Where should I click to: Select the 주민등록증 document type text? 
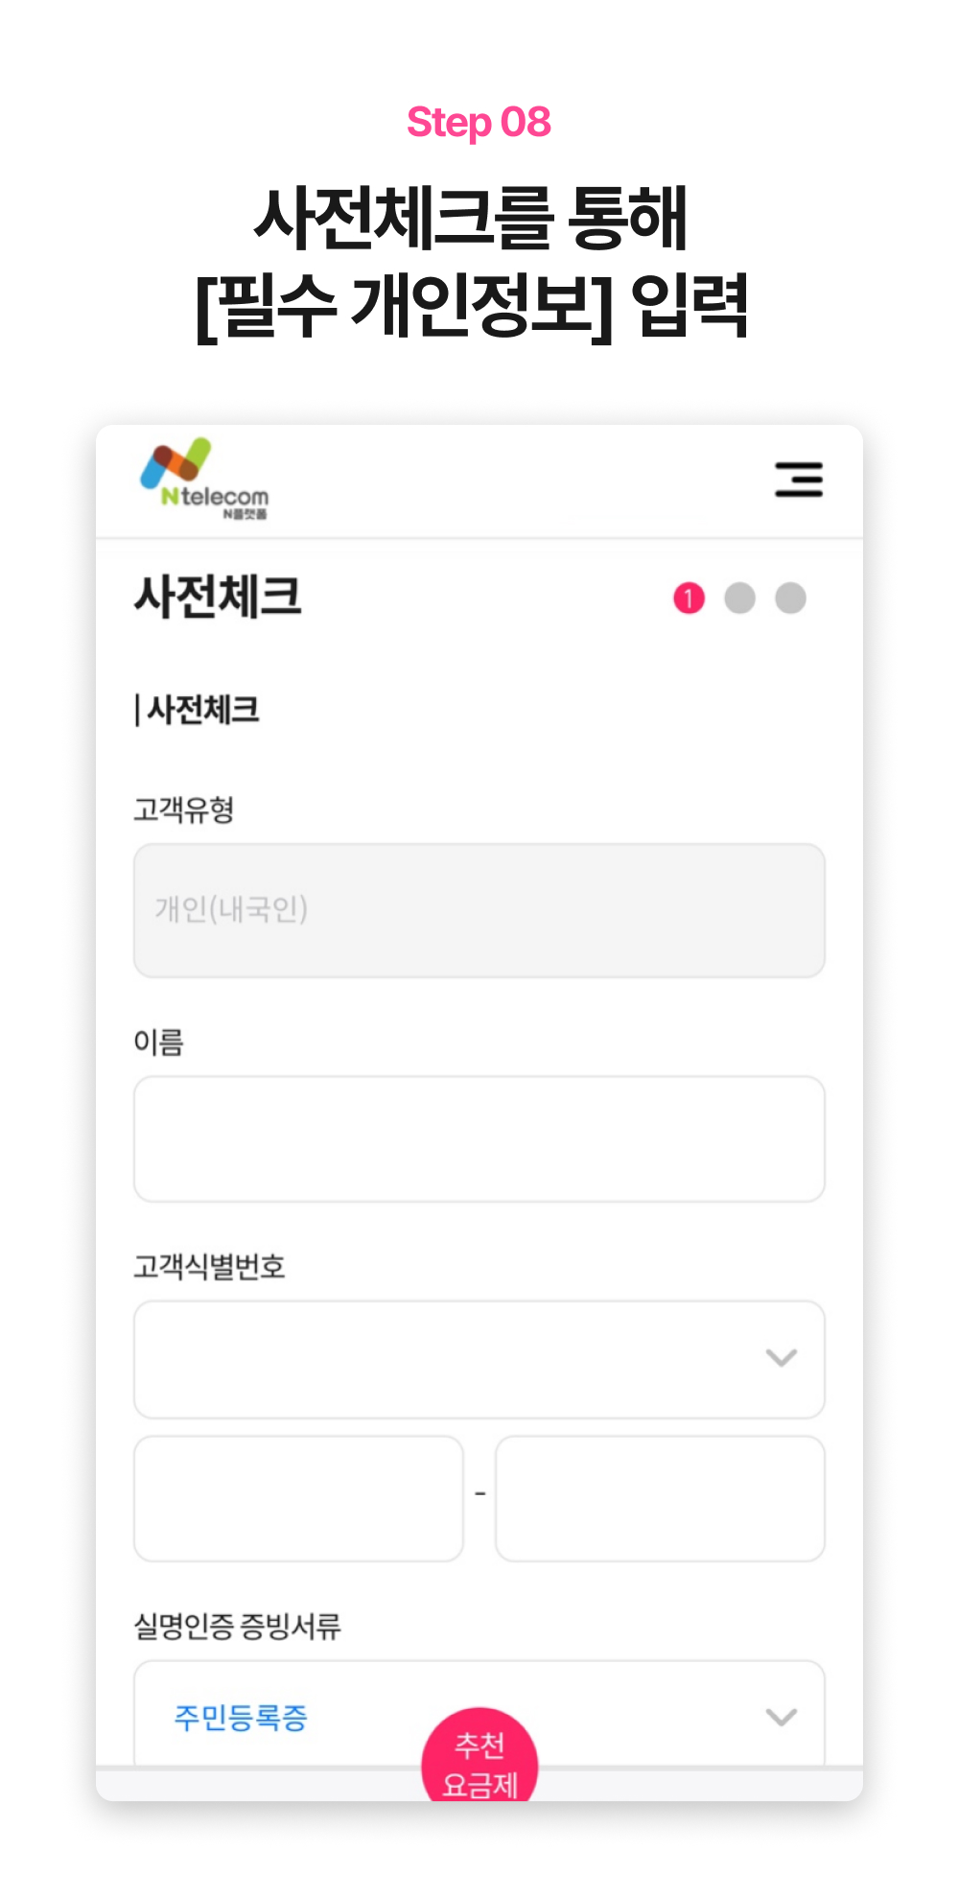click(x=240, y=1717)
